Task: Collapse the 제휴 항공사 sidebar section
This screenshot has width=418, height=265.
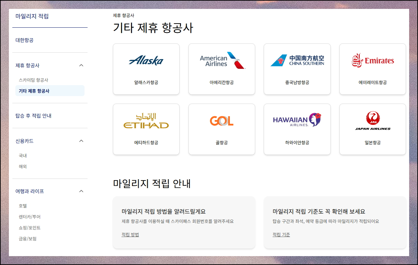Action: 81,65
